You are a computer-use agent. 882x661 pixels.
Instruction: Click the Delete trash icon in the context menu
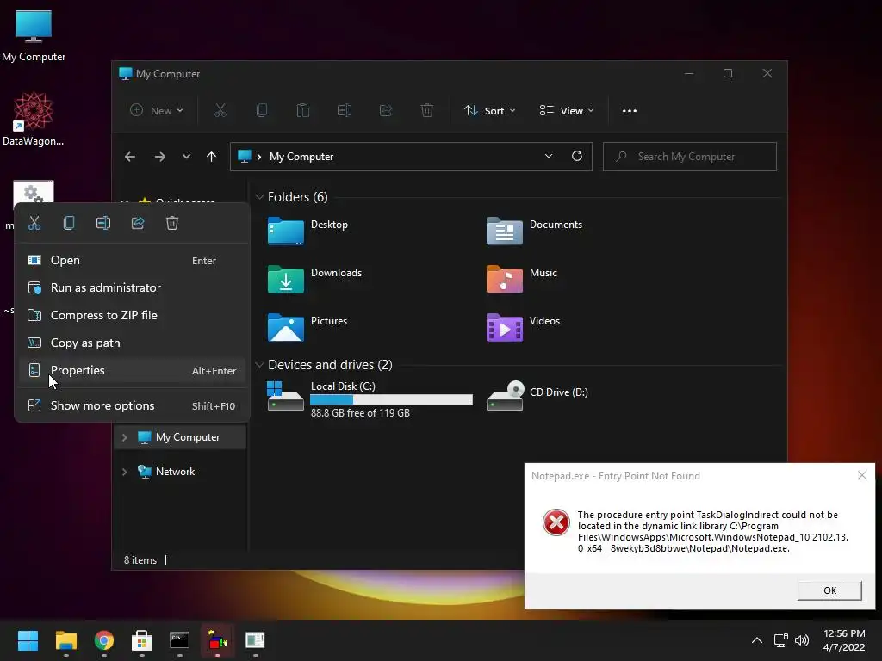172,223
